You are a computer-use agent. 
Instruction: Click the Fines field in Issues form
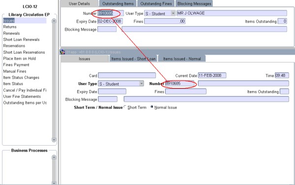pyautogui.click(x=186, y=92)
